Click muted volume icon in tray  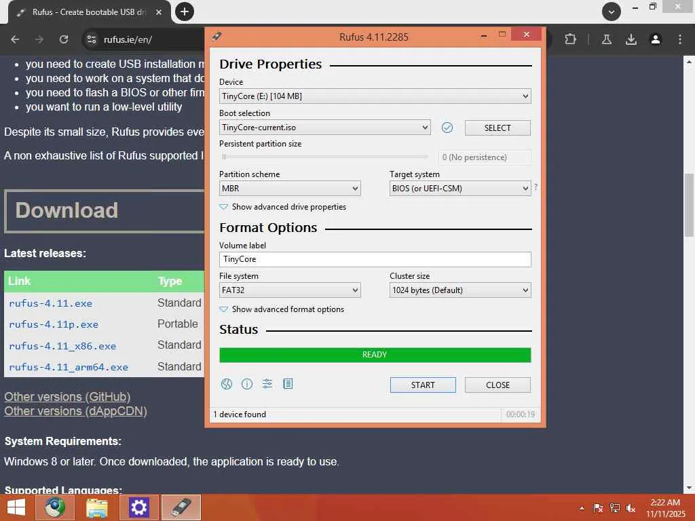click(x=631, y=507)
